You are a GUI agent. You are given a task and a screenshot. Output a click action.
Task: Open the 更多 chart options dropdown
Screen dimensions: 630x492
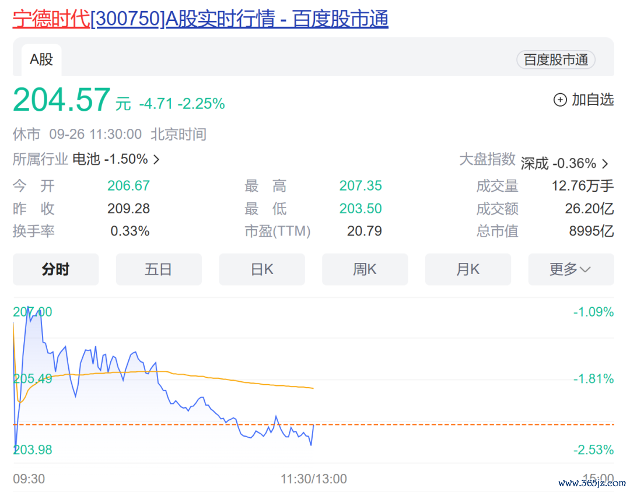click(571, 269)
